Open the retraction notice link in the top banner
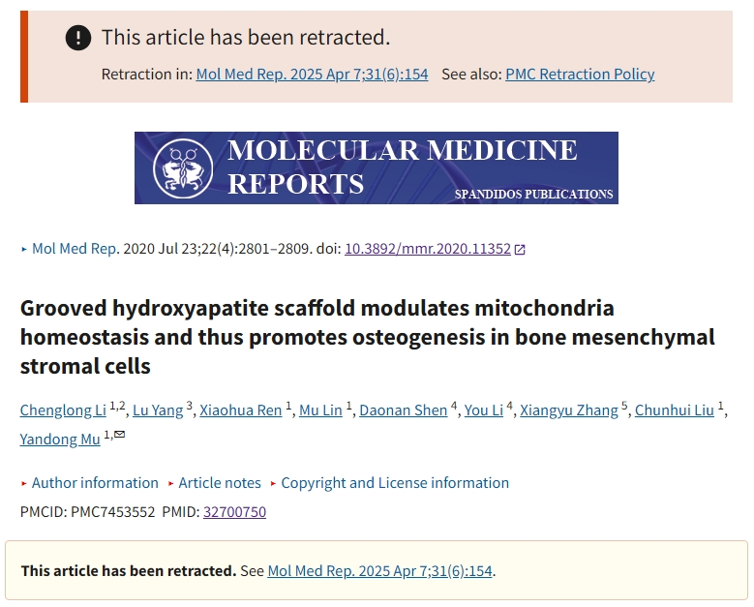754x607 pixels. 312,75
